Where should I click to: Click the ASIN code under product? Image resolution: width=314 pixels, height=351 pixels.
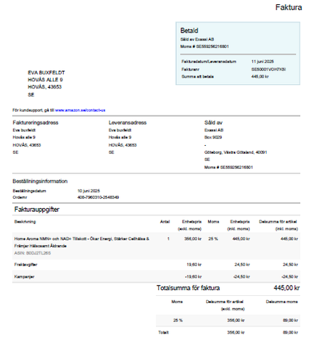(33, 253)
